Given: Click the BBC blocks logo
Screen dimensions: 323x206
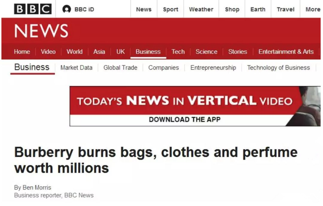Looking at the screenshot, I should [x=33, y=9].
